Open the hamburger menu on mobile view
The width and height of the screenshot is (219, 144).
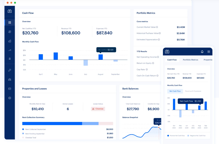tap(209, 52)
